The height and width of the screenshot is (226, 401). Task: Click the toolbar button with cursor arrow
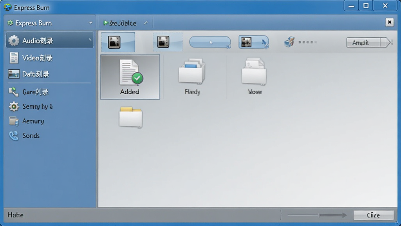tap(254, 42)
